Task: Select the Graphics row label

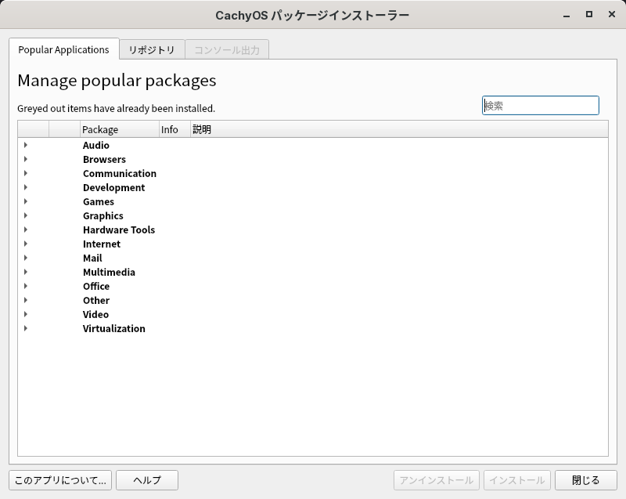Action: pyautogui.click(x=103, y=215)
